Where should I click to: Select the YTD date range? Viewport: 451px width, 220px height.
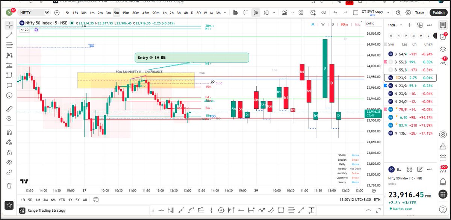[62, 200]
